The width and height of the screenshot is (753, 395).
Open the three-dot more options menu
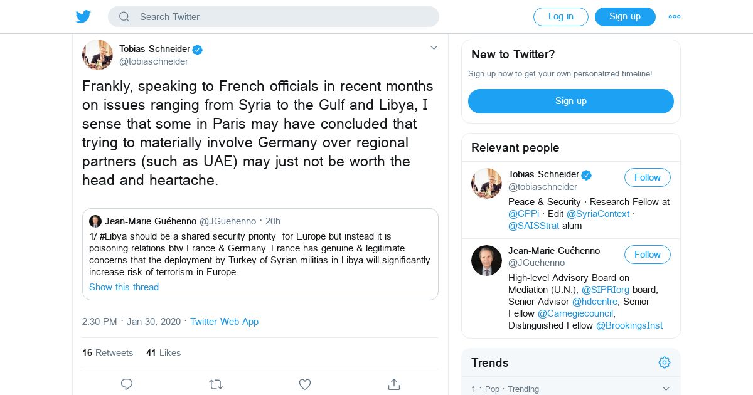coord(675,17)
